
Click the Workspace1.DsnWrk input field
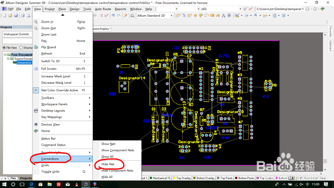click(x=17, y=34)
